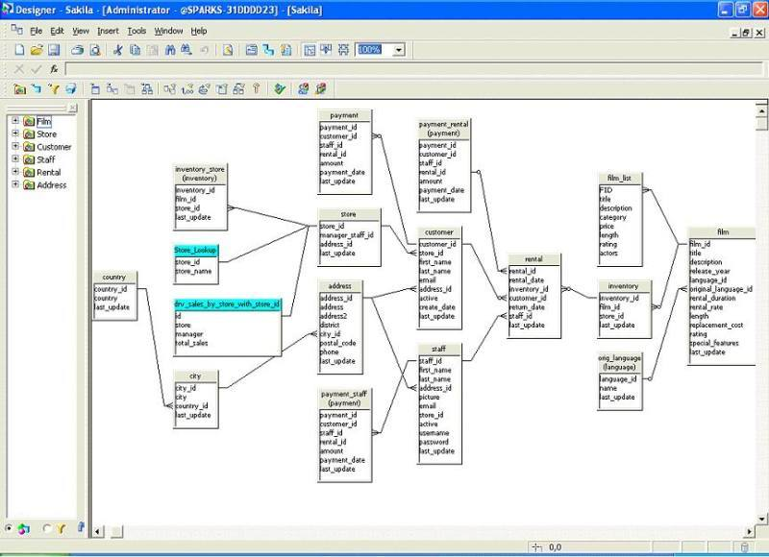Click the arrange tables icon beside zoom box
This screenshot has height=557, width=769.
coord(326,50)
